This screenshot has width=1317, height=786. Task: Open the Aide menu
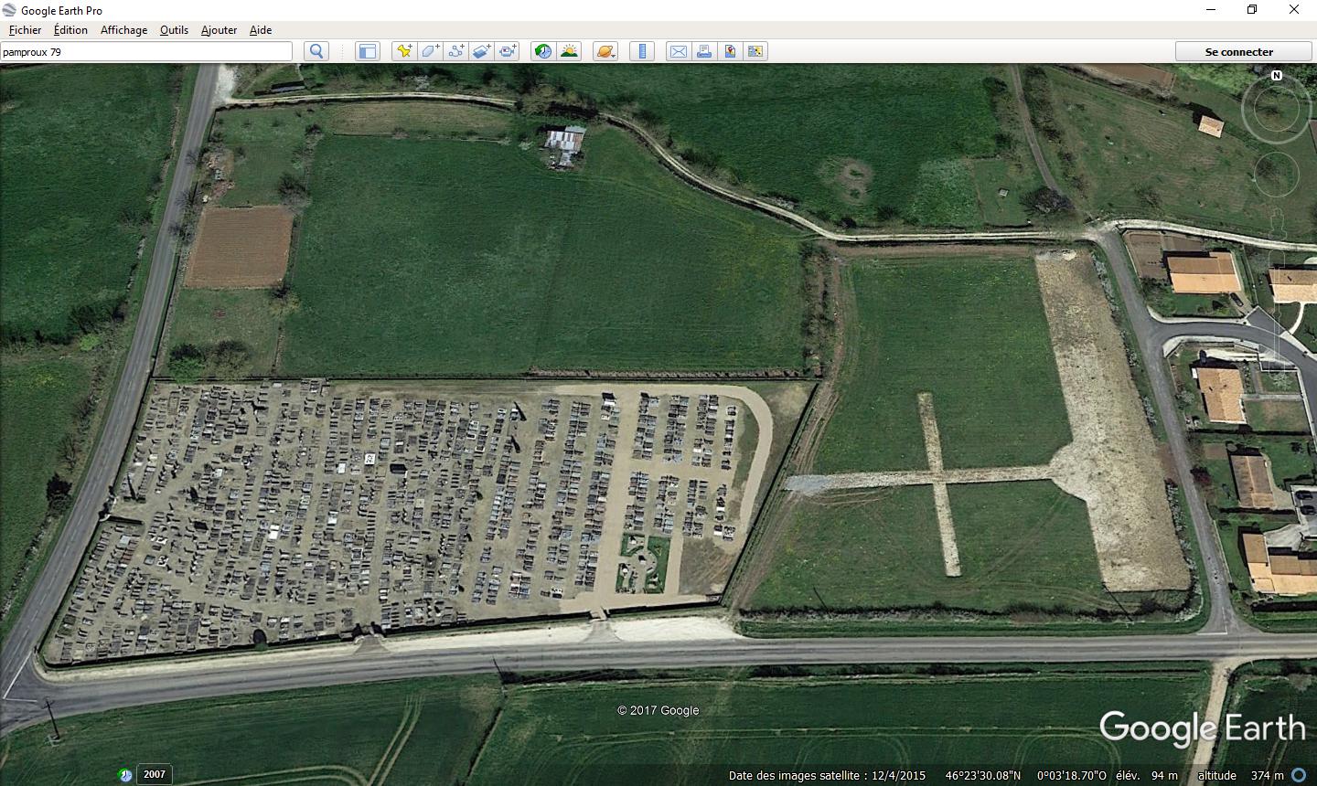coord(261,29)
